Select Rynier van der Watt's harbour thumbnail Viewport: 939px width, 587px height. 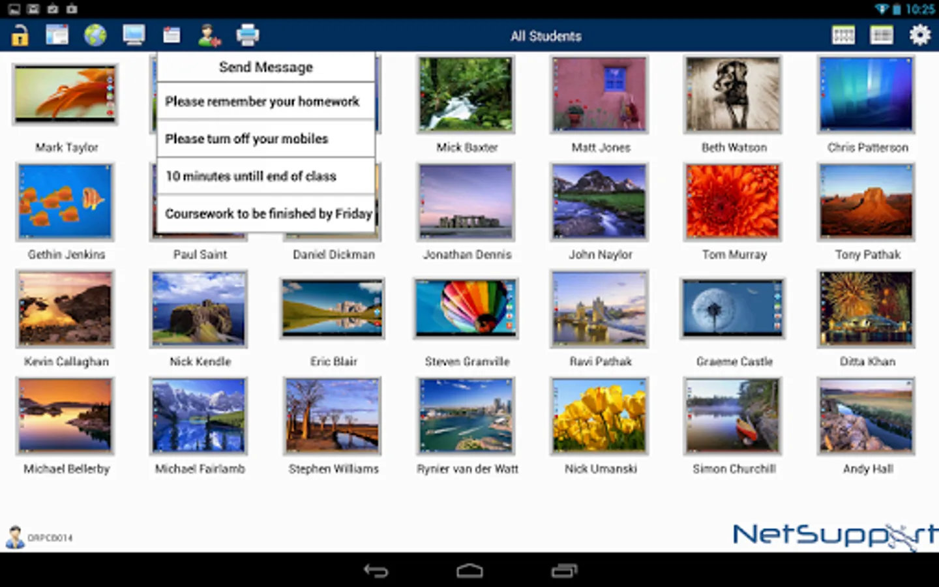pyautogui.click(x=466, y=415)
